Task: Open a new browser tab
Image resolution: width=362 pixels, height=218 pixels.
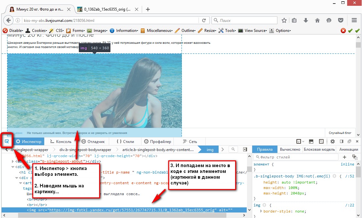Action: pyautogui.click(x=148, y=9)
